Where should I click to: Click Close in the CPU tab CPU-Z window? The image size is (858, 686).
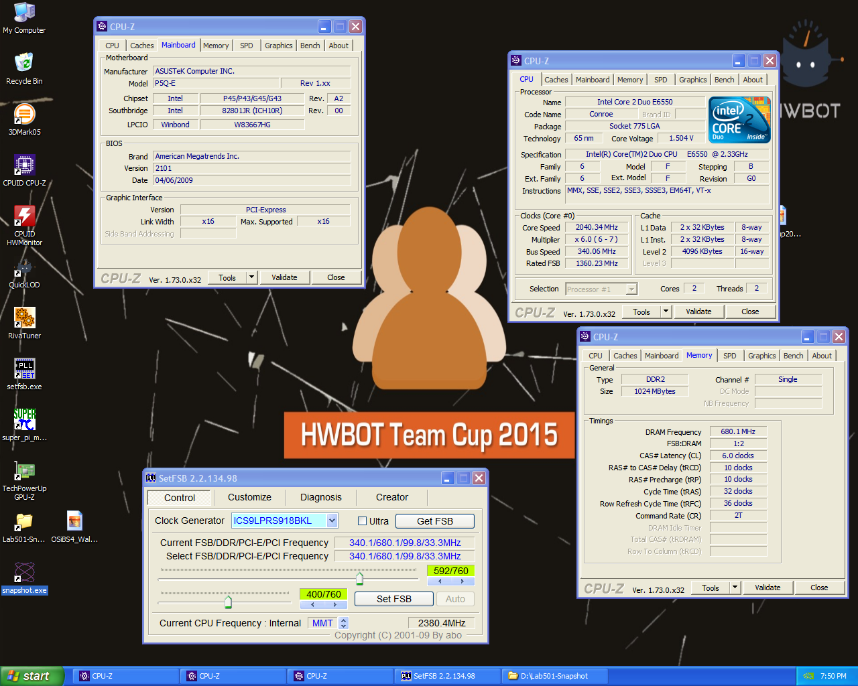[750, 312]
